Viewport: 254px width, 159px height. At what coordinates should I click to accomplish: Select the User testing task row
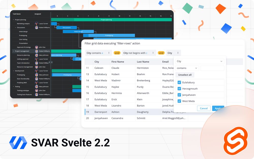[x=31, y=39]
